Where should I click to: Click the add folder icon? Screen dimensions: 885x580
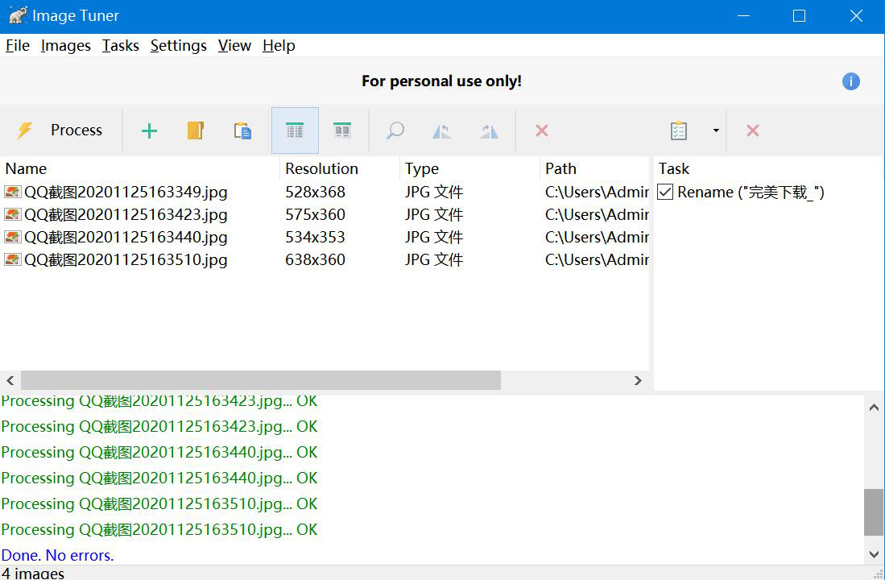coord(196,130)
